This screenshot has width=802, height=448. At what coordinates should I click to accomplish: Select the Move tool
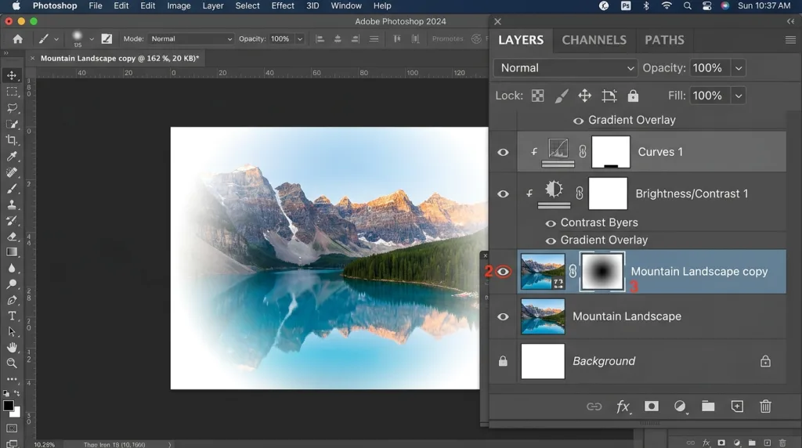tap(12, 76)
